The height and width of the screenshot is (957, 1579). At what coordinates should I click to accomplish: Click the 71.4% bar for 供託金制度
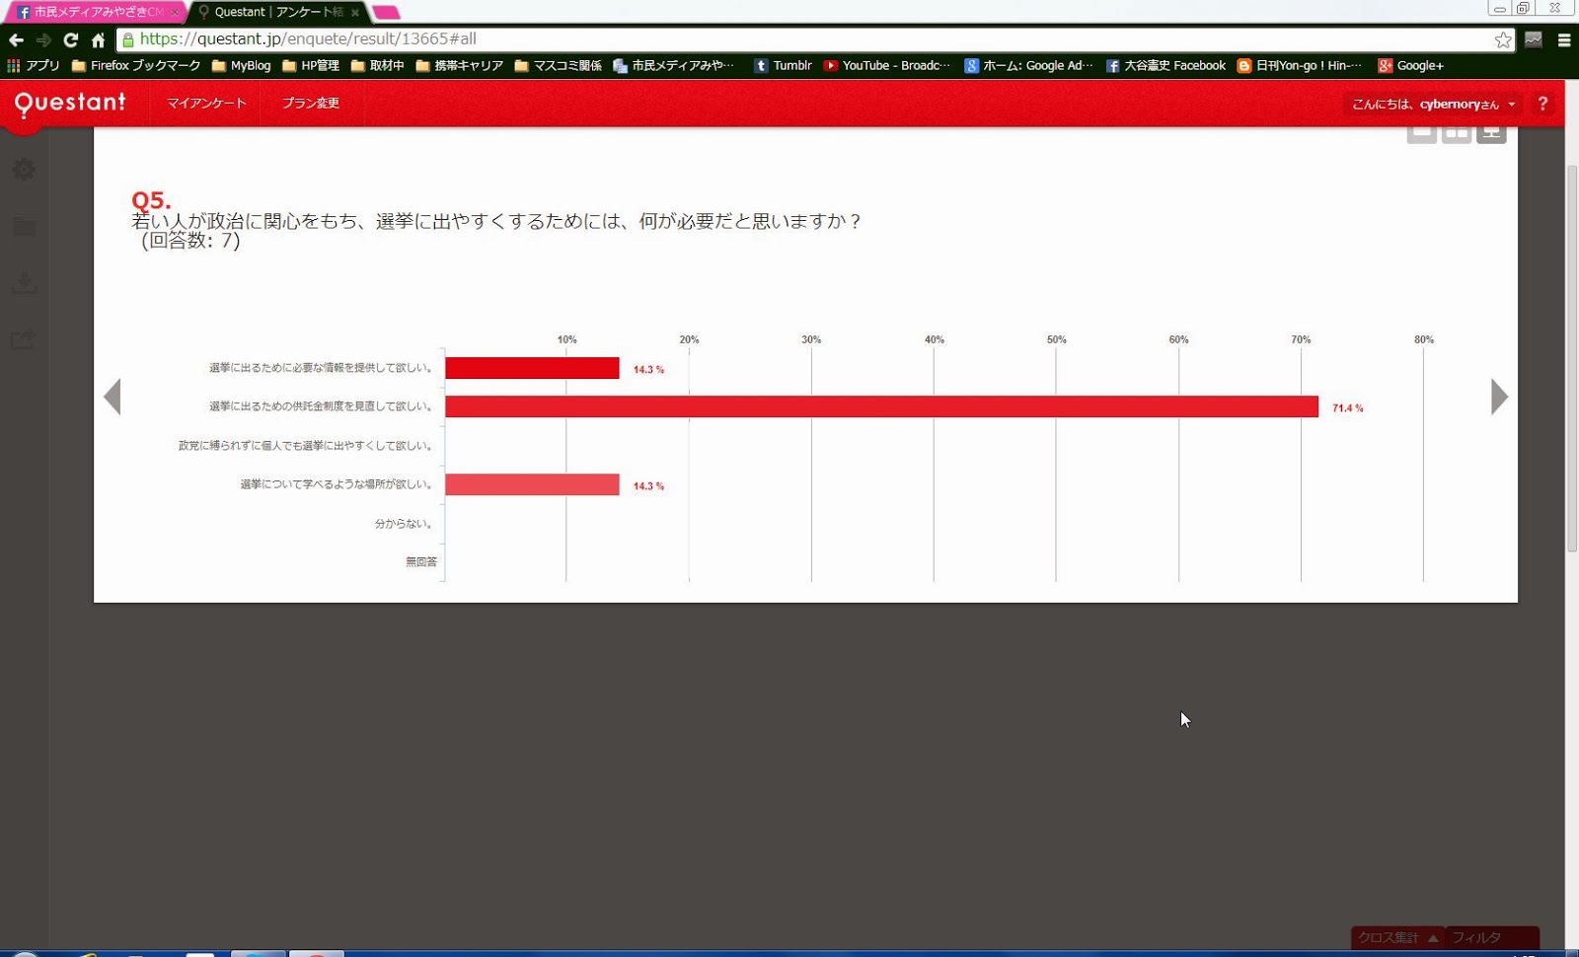tap(881, 406)
